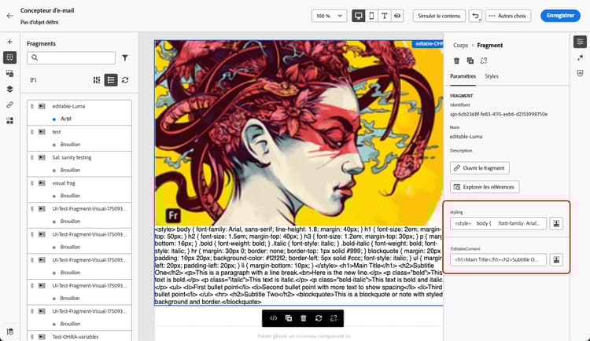
Task: Open the personalization icon next to EditableContent
Action: [x=556, y=260]
